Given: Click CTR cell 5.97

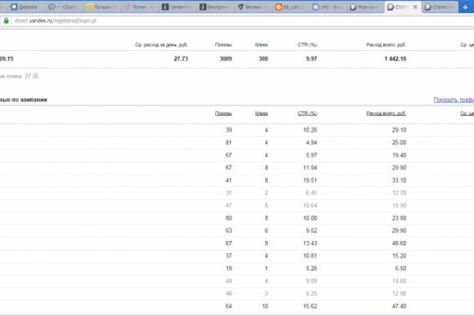Looking at the screenshot, I should click(x=311, y=155).
